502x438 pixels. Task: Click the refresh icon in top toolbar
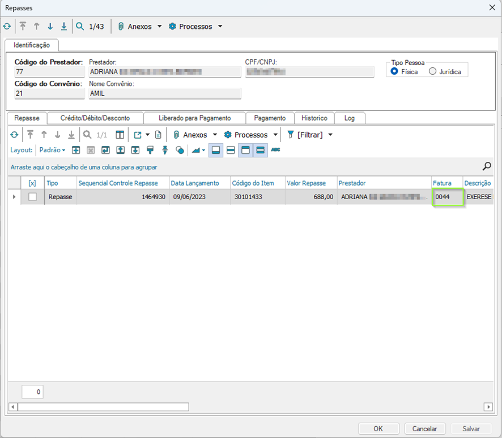pyautogui.click(x=7, y=27)
